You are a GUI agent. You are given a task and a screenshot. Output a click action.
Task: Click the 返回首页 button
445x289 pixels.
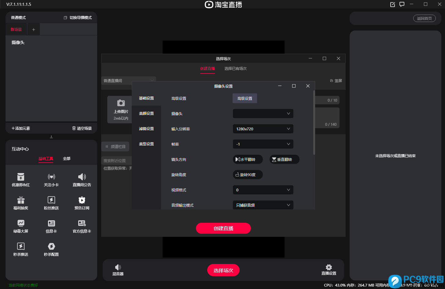(425, 18)
